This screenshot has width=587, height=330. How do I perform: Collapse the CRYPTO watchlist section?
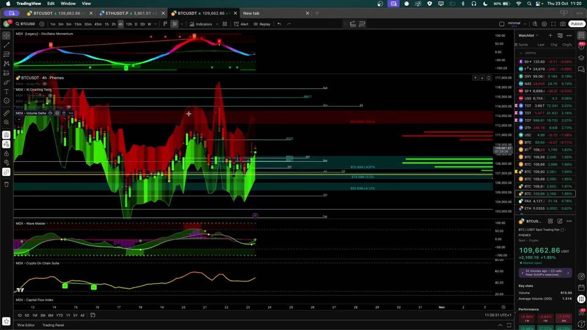[521, 53]
